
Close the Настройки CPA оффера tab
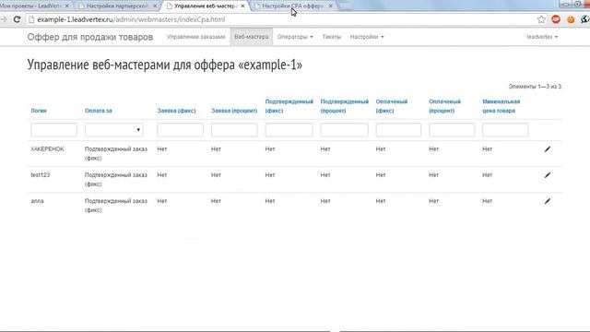point(330,6)
